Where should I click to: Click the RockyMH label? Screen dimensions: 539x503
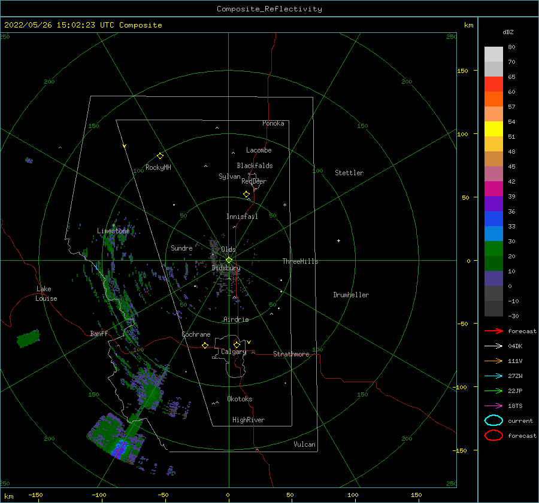(158, 167)
